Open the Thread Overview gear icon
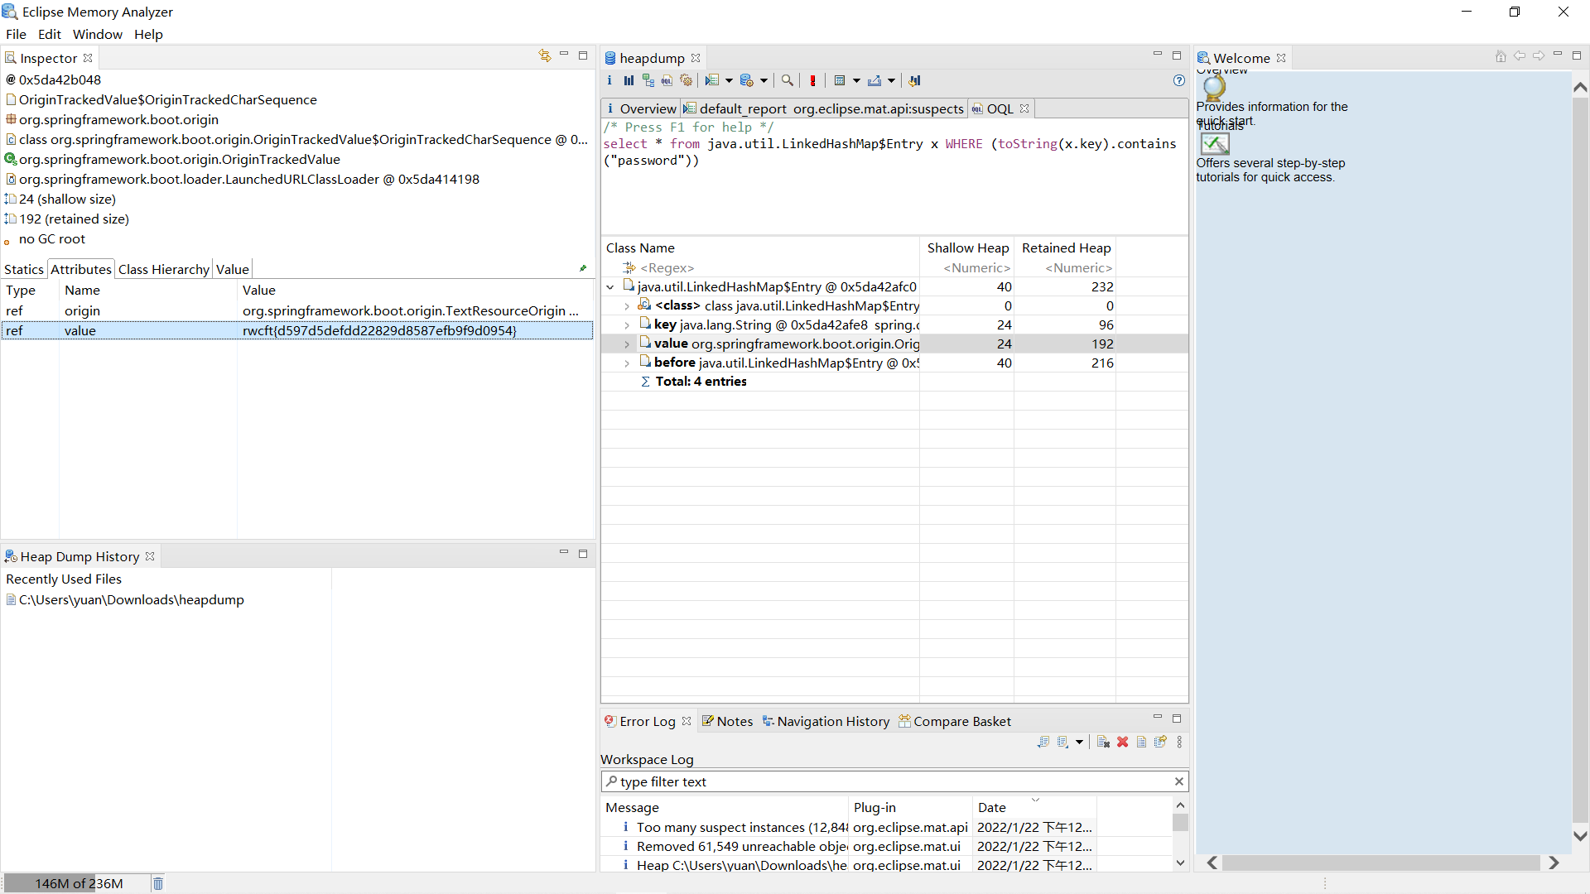Viewport: 1590px width, 894px height. click(686, 80)
